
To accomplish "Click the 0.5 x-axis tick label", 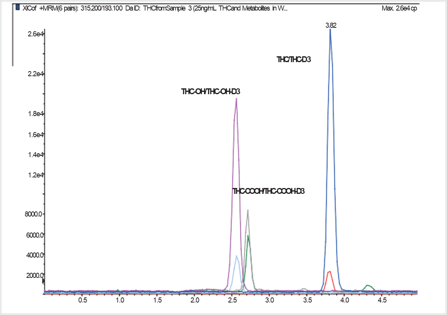I will 83,300.
